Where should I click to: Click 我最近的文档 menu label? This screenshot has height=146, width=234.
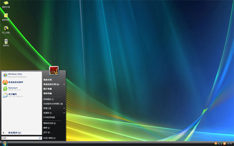pyautogui.click(x=51, y=84)
